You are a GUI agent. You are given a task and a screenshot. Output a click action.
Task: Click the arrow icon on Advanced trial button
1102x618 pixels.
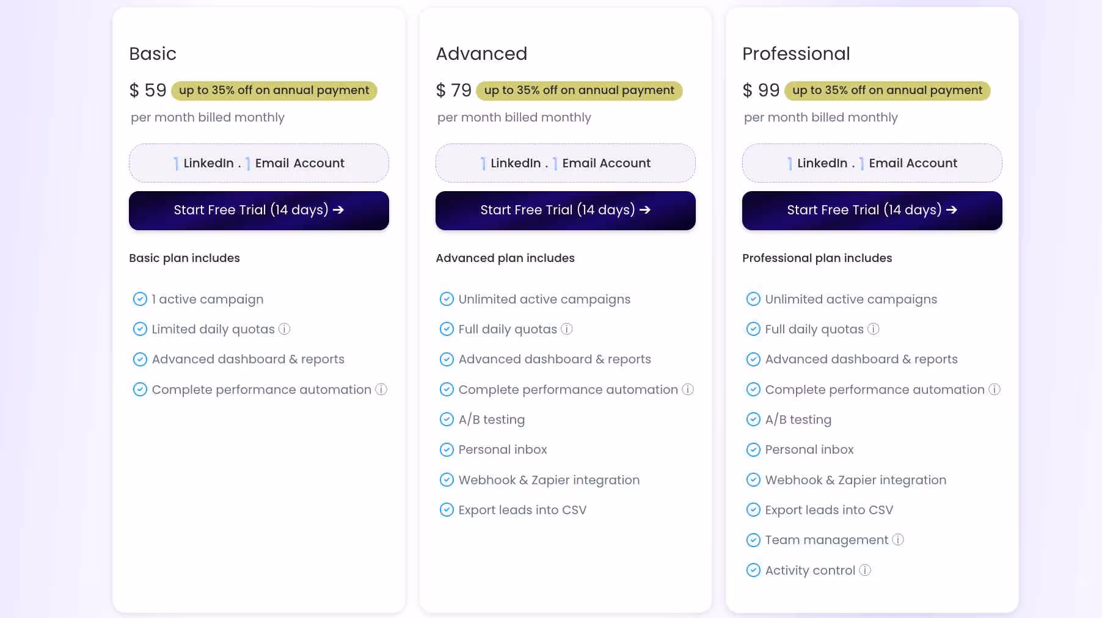[645, 210]
